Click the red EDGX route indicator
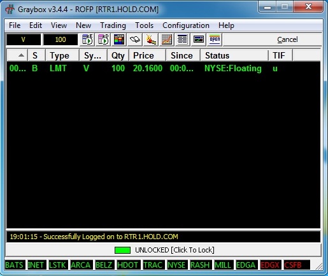Image resolution: width=328 pixels, height=276 pixels. 270,265
